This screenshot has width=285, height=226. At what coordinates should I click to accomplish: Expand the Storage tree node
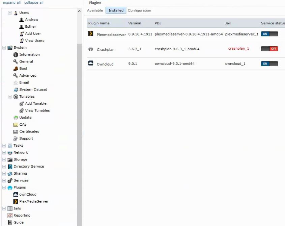[x=4, y=159]
